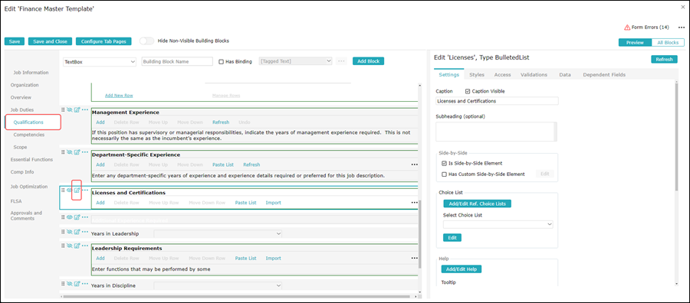Image resolution: width=690 pixels, height=303 pixels.
Task: Click the Add Block button
Action: pos(368,61)
